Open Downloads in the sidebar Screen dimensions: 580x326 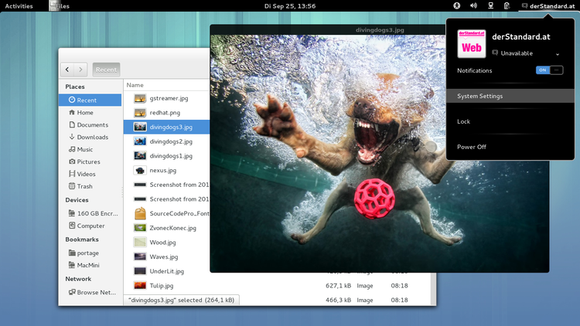tap(92, 138)
